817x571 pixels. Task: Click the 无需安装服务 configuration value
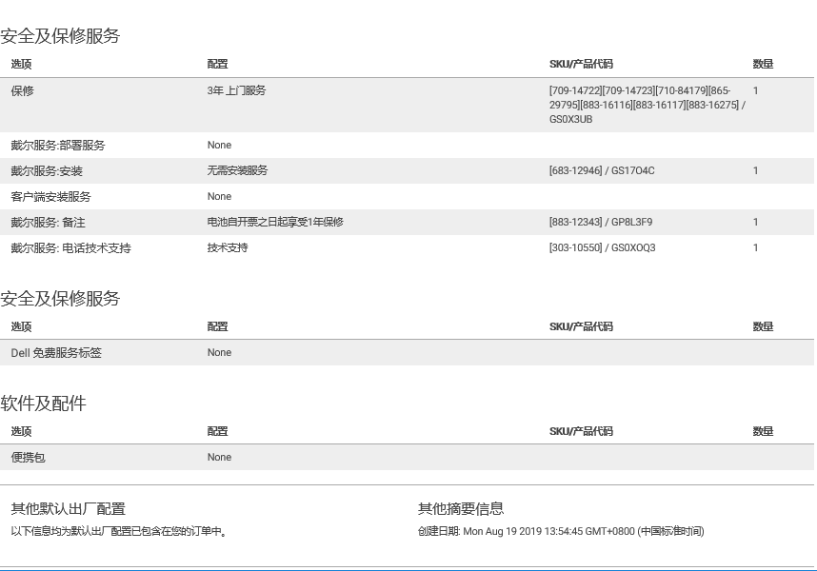click(x=237, y=171)
